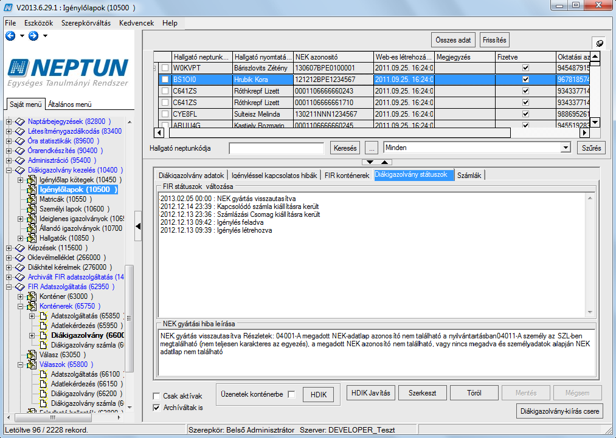Click the Összes adat button
The image size is (616, 438).
point(454,40)
